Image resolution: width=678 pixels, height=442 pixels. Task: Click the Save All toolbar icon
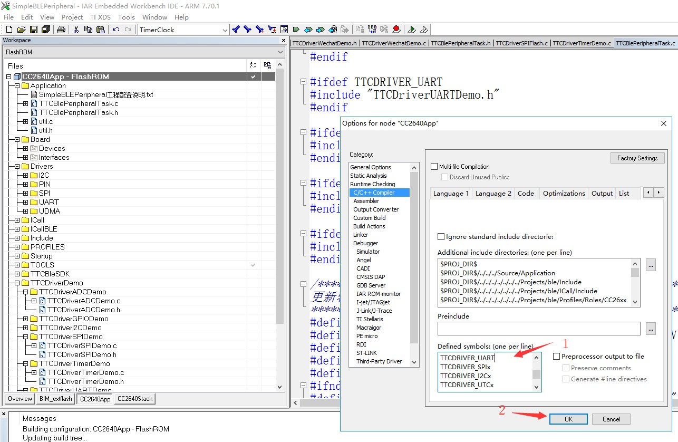[45, 30]
